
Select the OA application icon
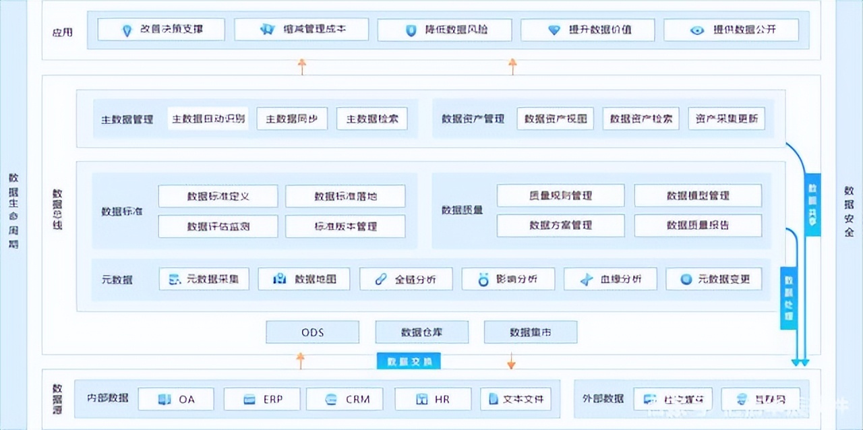click(164, 399)
